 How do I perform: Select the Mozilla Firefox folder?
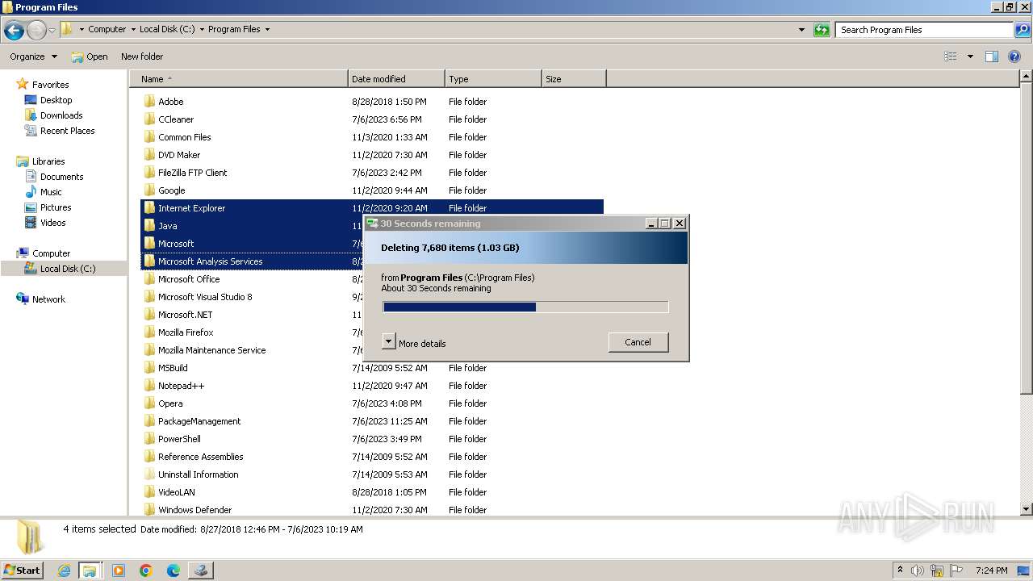click(x=186, y=332)
